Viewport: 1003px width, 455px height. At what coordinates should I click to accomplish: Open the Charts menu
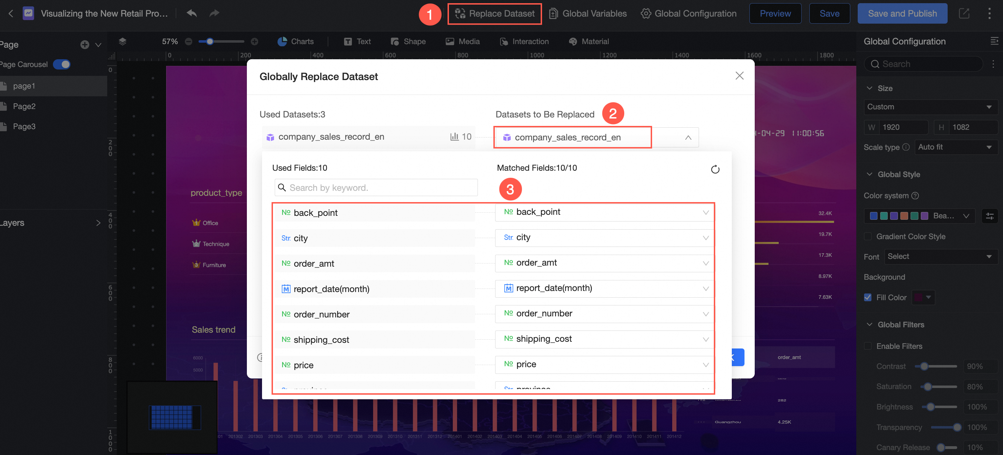296,41
